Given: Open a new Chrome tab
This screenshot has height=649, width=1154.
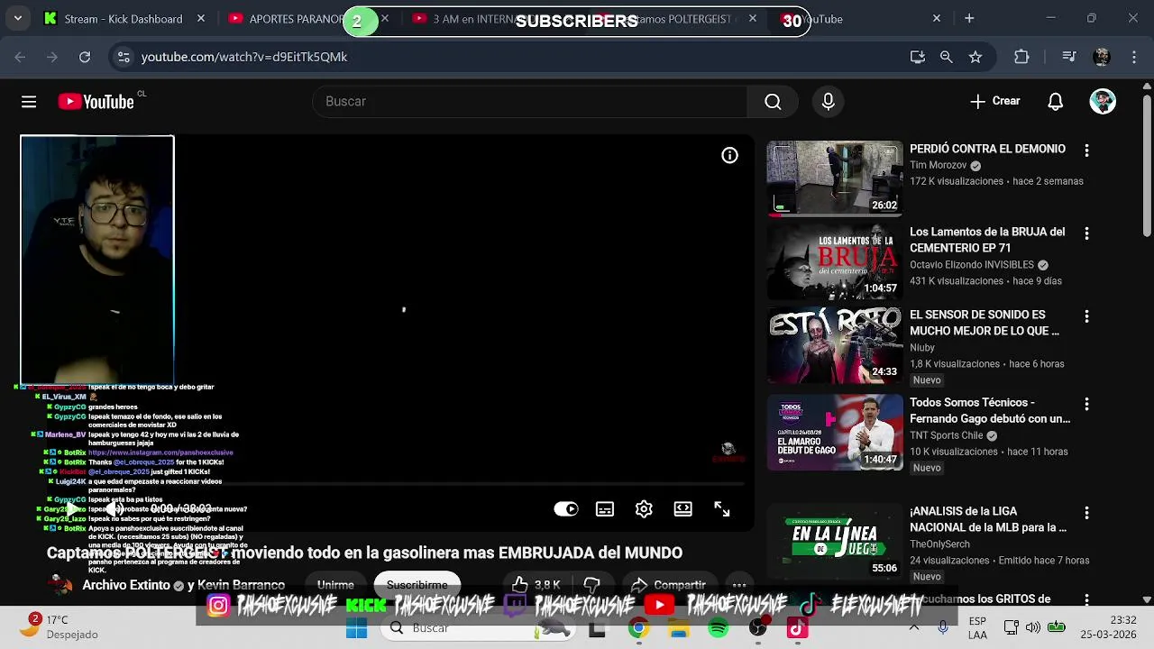Looking at the screenshot, I should pyautogui.click(x=969, y=19).
